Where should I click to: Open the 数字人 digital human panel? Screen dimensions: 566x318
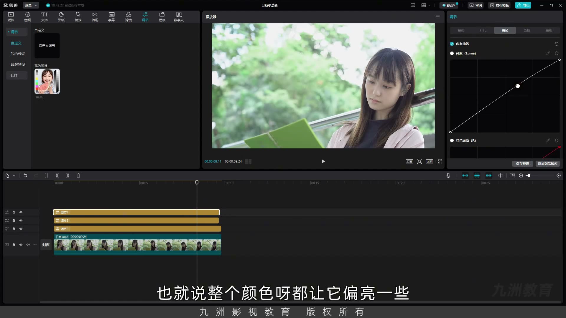click(x=179, y=17)
